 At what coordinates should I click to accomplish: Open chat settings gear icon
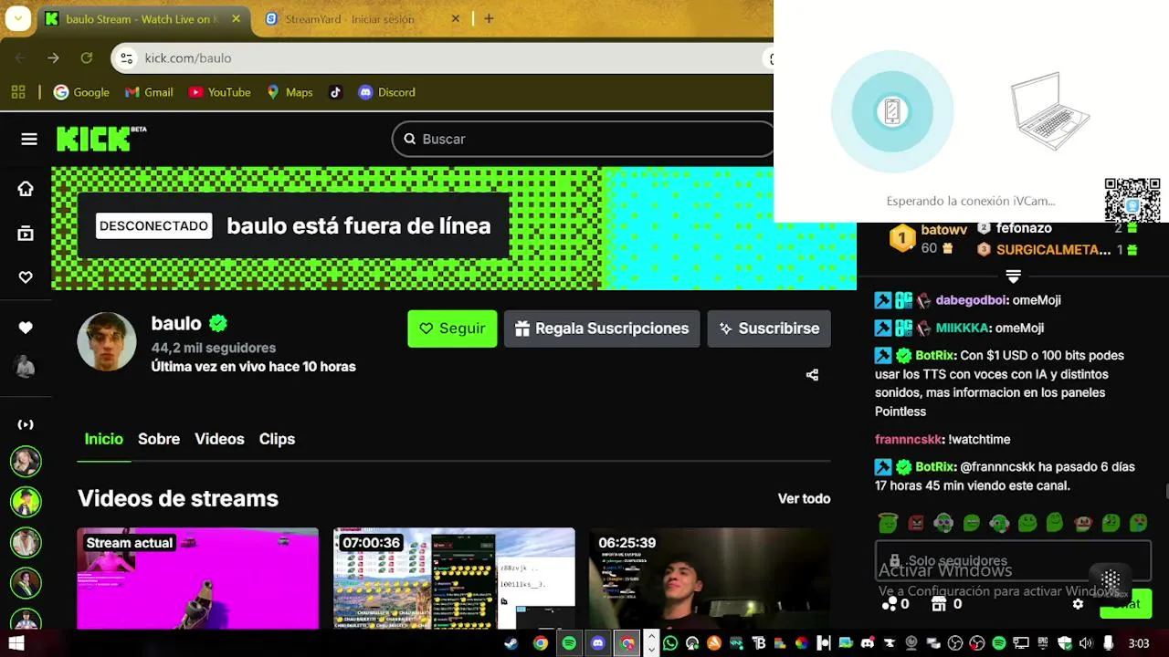(x=1078, y=604)
